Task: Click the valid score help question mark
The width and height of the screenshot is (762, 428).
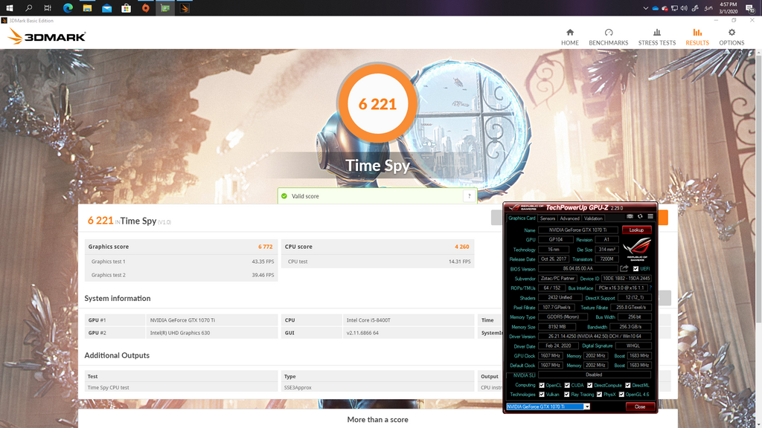Action: (x=469, y=196)
